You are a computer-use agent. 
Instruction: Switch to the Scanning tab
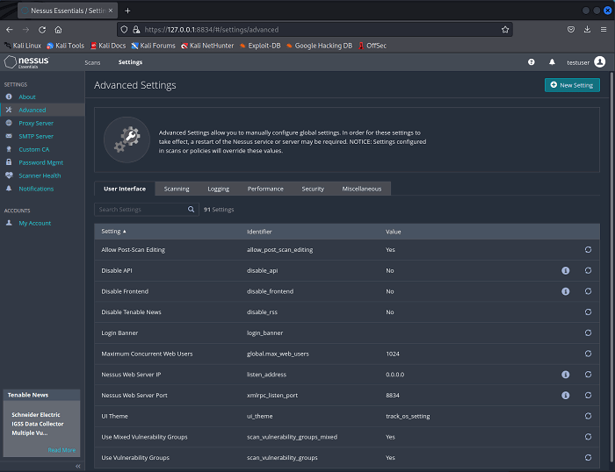pos(177,189)
